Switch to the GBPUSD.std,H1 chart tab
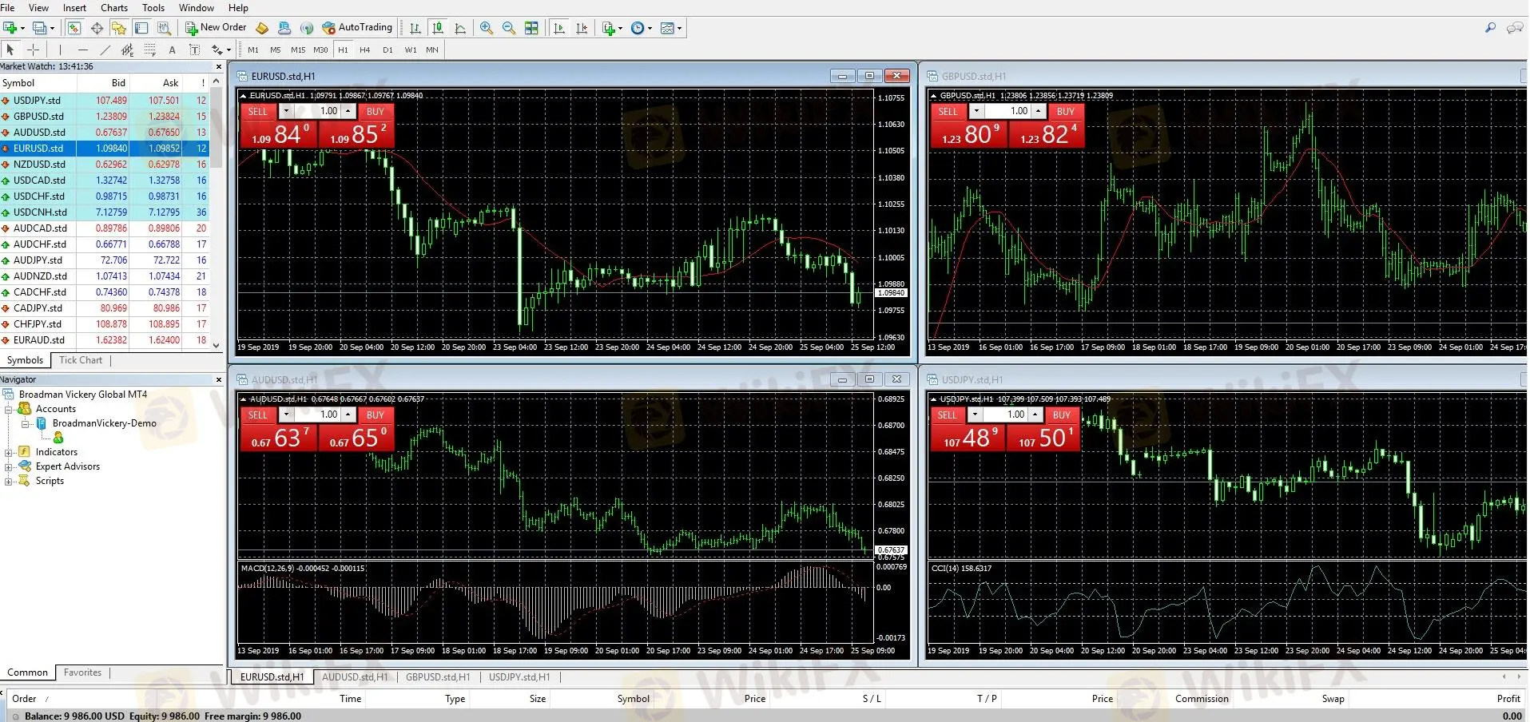 point(437,676)
